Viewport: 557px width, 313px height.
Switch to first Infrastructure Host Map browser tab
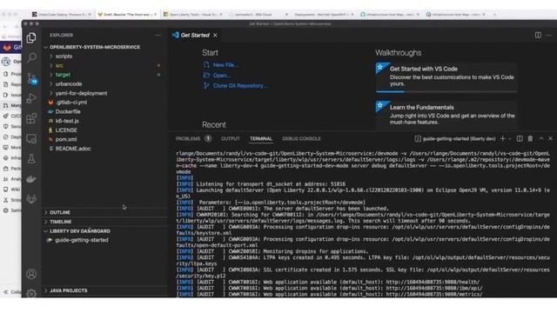[390, 14]
